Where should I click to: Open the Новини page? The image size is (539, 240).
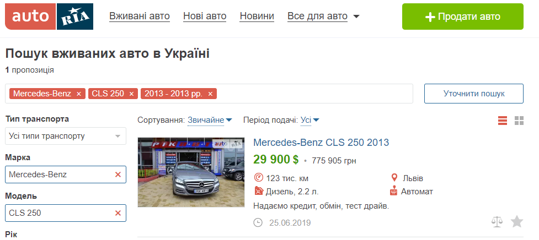tap(257, 17)
